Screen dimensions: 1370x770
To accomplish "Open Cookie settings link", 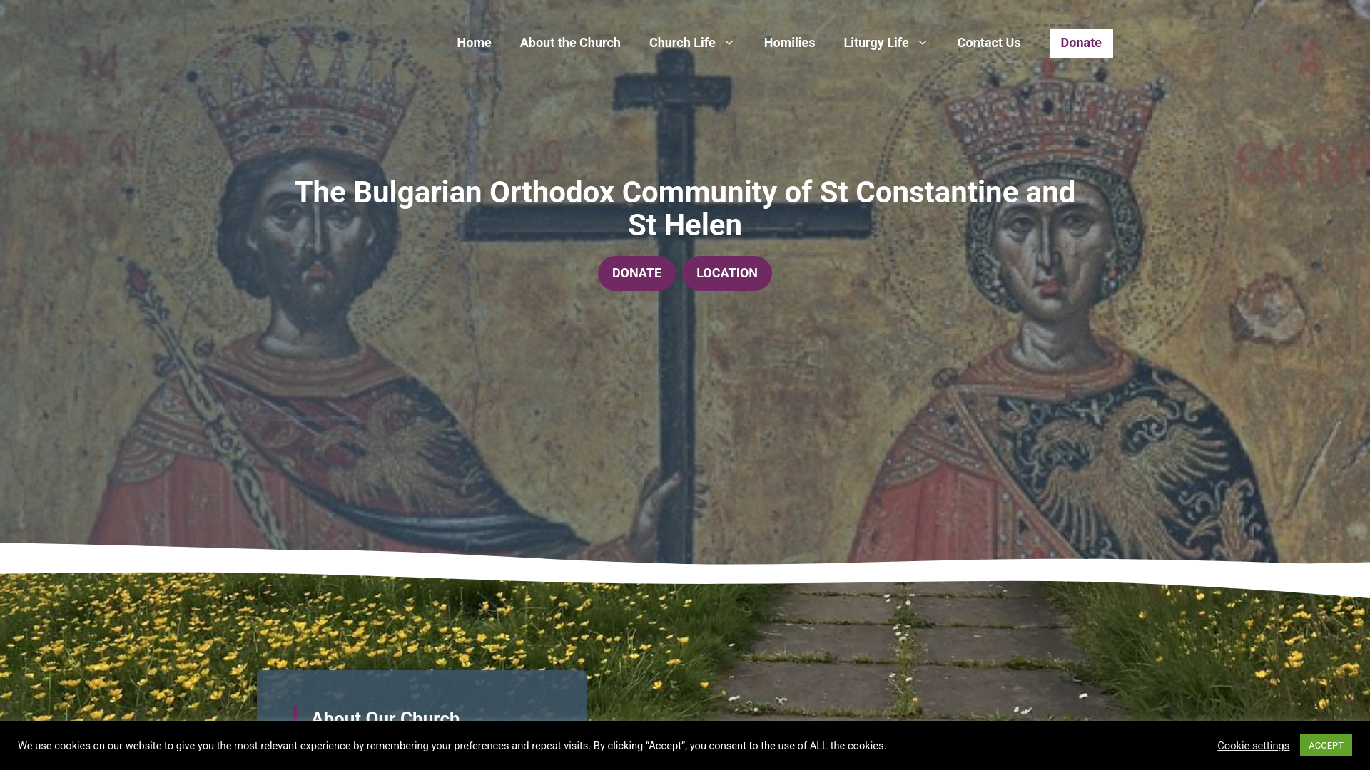I will (x=1253, y=746).
